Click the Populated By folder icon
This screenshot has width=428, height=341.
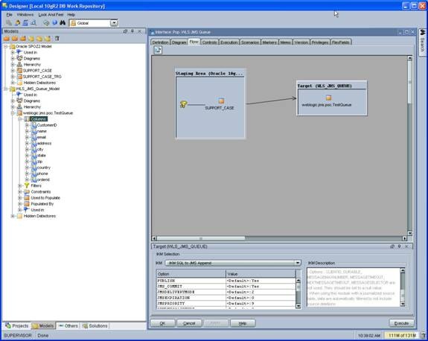click(x=27, y=204)
